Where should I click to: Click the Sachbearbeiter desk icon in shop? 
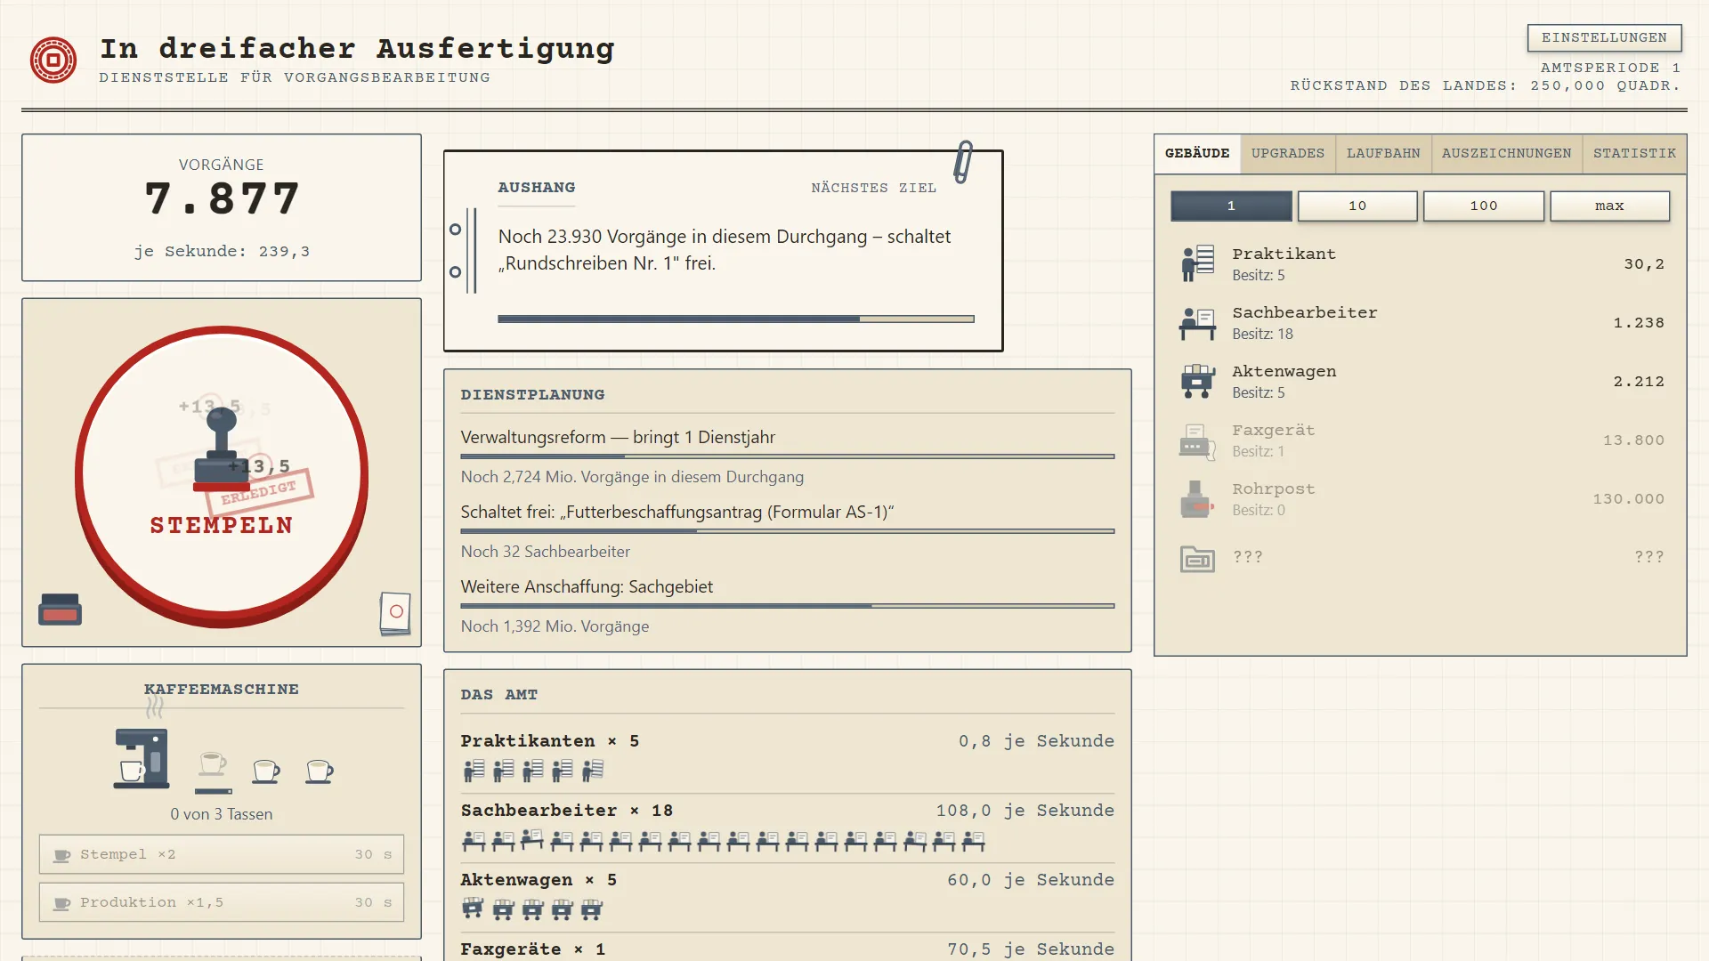click(1197, 323)
